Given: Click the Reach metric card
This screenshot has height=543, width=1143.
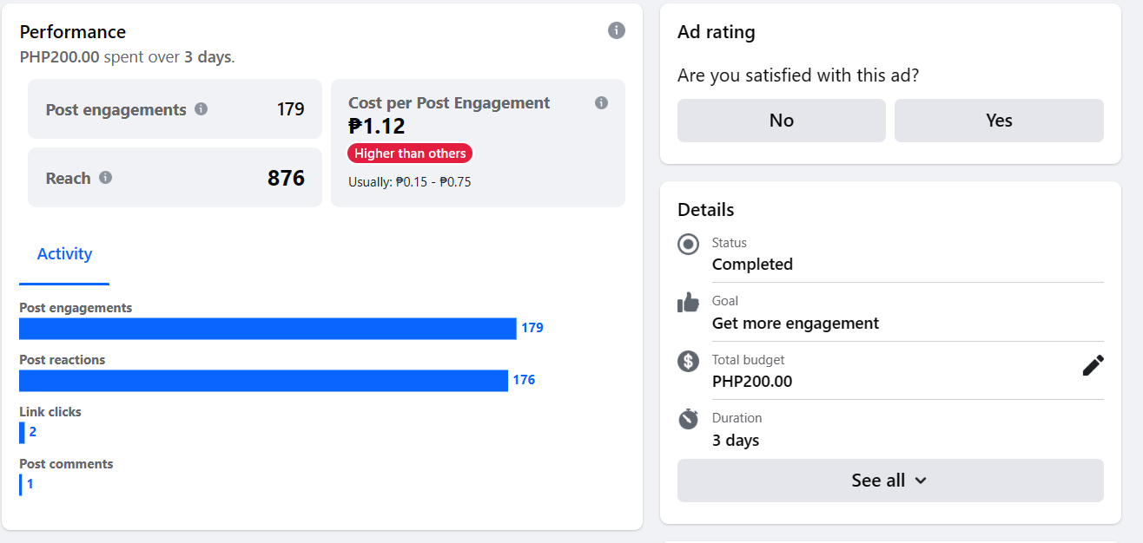Looking at the screenshot, I should [x=175, y=178].
